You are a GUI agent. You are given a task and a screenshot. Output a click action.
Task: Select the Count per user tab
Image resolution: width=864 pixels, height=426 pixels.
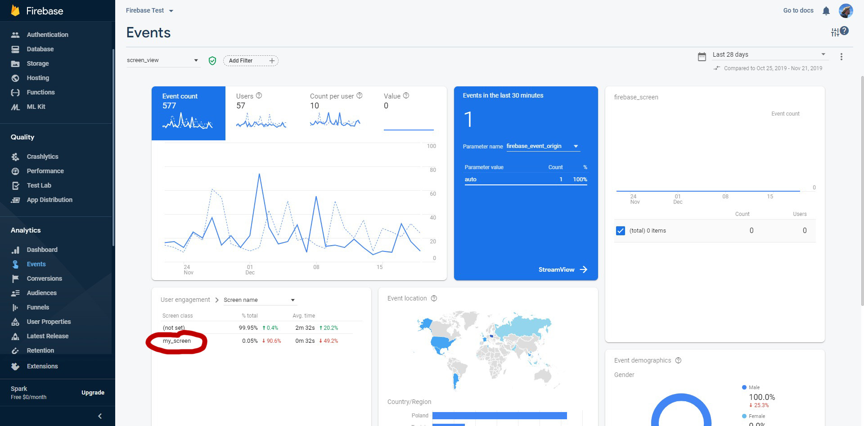click(x=336, y=113)
